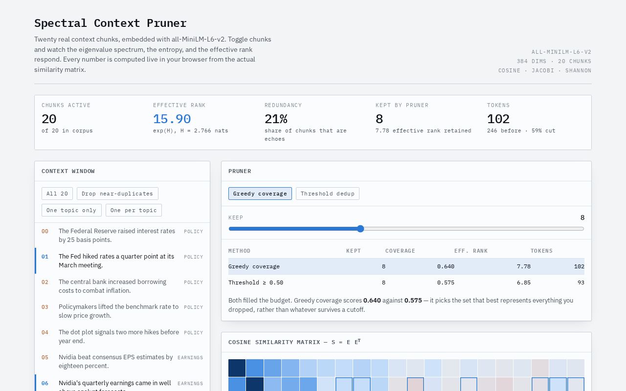The width and height of the screenshot is (626, 391).
Task: Click the Kept by Pruner value 8
Action: click(380, 119)
